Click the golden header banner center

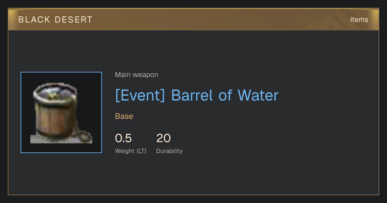(193, 19)
